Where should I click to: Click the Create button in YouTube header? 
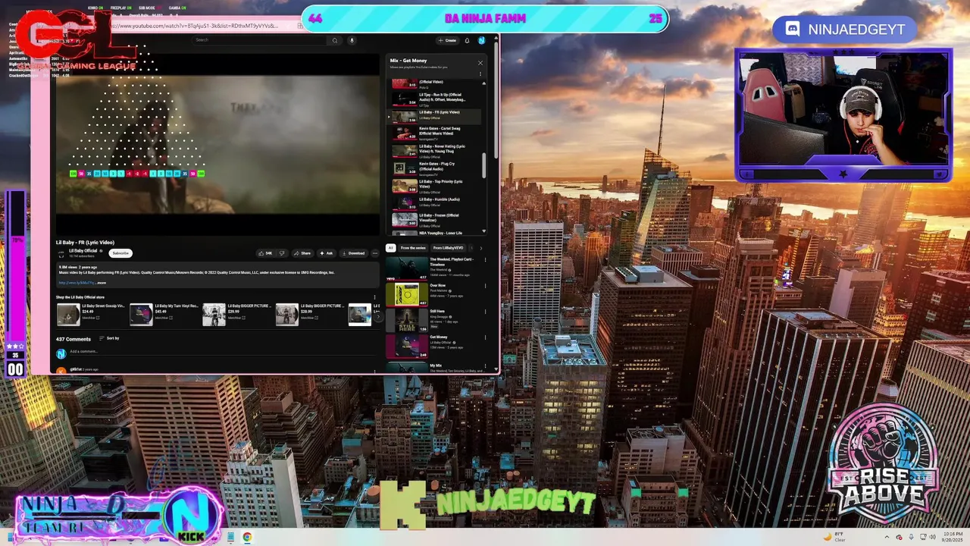tap(447, 40)
